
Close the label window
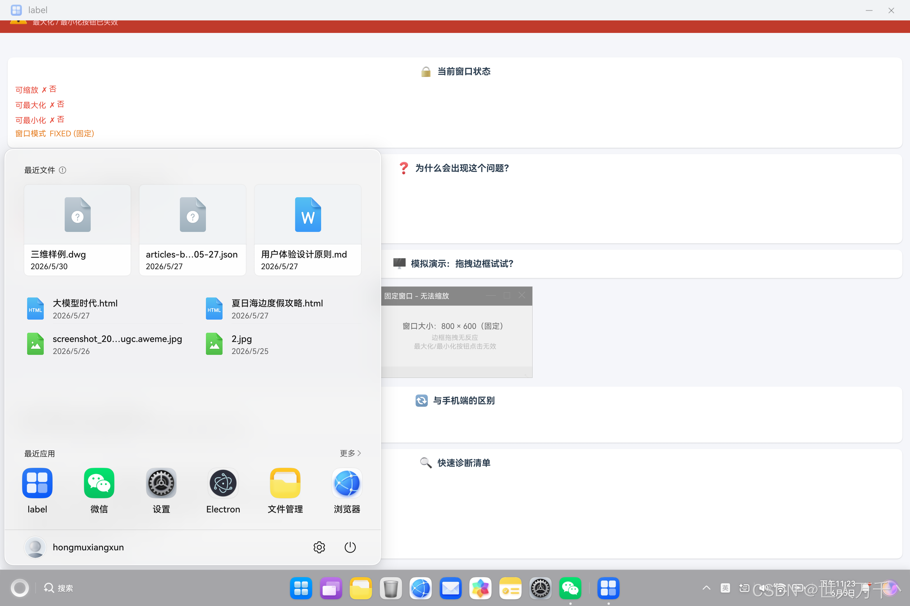[891, 10]
